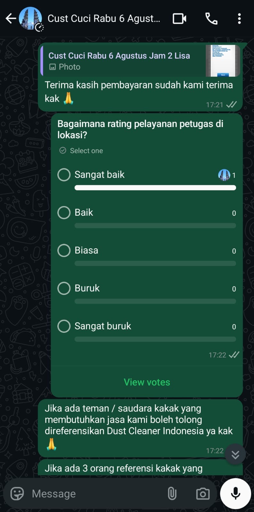Tap the microphone voice message button
The height and width of the screenshot is (512, 254).
tap(235, 493)
